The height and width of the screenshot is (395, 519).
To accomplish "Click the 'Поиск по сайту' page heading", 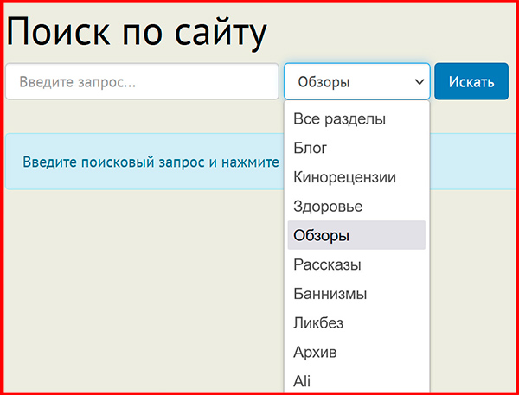I will pos(137,33).
